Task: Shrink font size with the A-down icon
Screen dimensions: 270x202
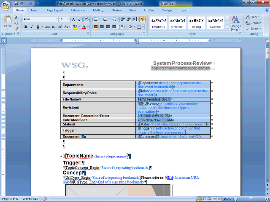Action: click(x=79, y=19)
